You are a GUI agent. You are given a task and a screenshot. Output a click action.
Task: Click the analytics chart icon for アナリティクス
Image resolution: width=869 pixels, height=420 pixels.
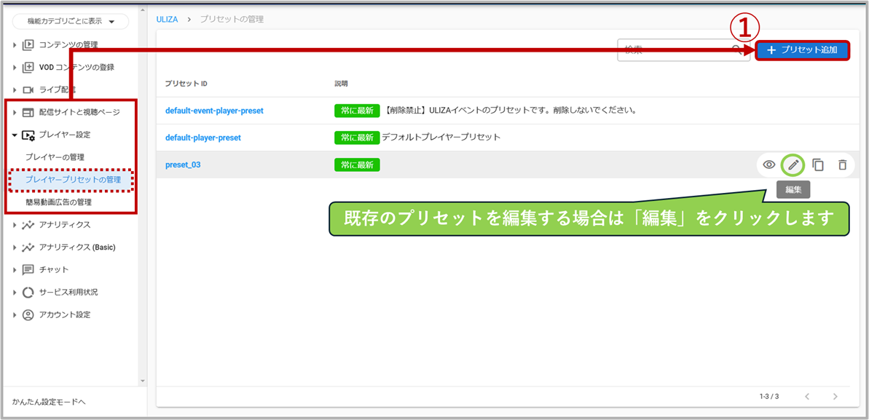(x=28, y=225)
